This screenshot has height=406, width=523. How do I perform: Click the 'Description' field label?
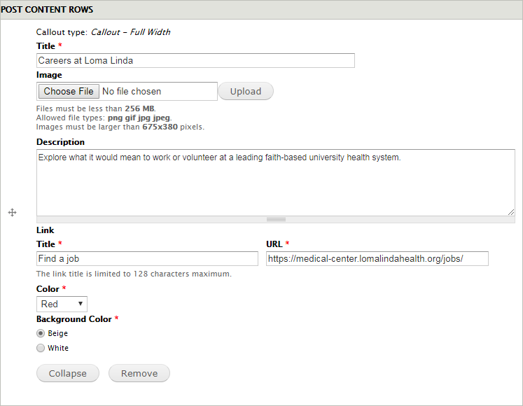[60, 142]
